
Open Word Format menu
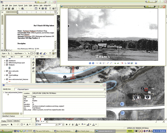(x=21, y=5)
